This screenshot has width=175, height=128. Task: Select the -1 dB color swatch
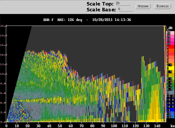click(x=170, y=110)
